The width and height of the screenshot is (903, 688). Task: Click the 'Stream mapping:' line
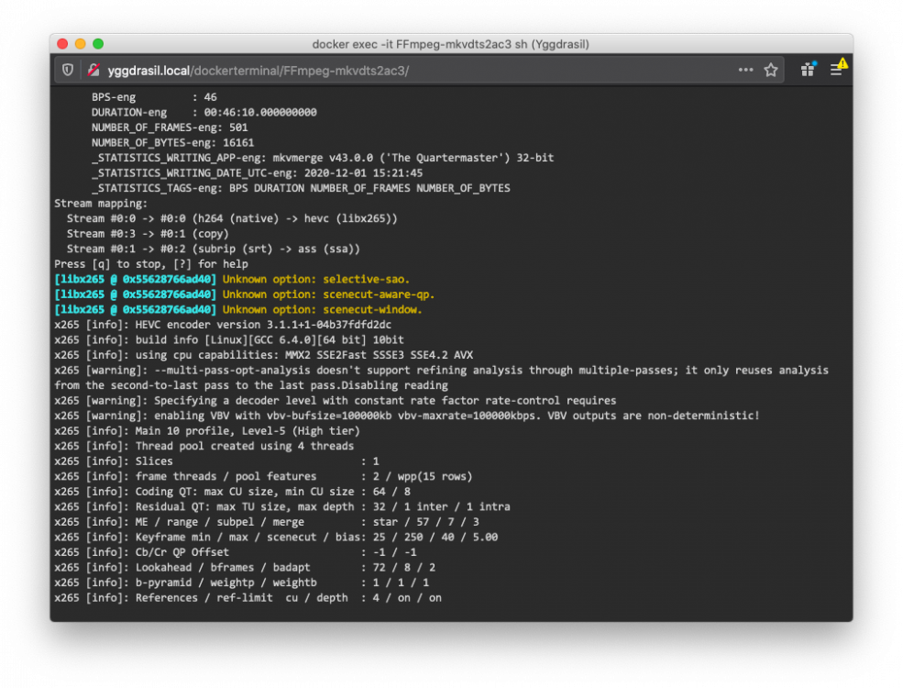click(102, 204)
